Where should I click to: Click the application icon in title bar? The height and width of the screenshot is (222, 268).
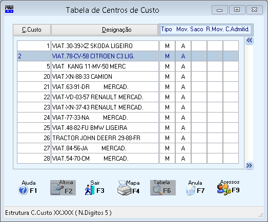(9, 9)
